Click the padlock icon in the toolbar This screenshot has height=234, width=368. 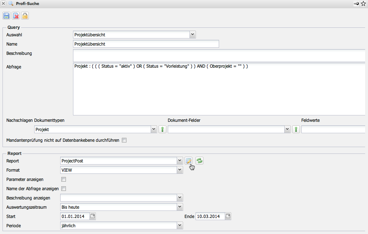coord(25,16)
